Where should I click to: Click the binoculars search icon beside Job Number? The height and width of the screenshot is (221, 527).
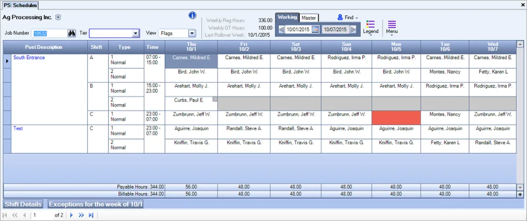[x=71, y=33]
